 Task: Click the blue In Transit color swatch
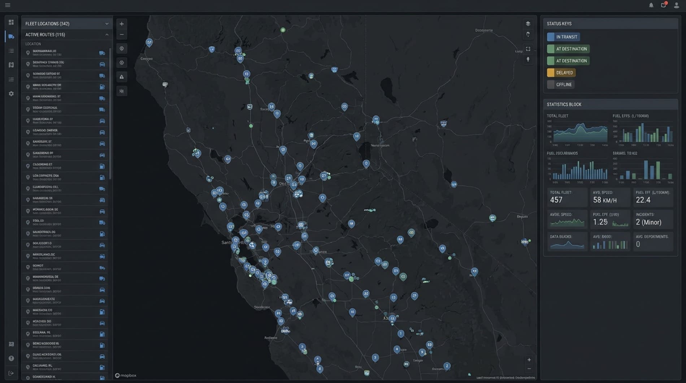click(551, 37)
